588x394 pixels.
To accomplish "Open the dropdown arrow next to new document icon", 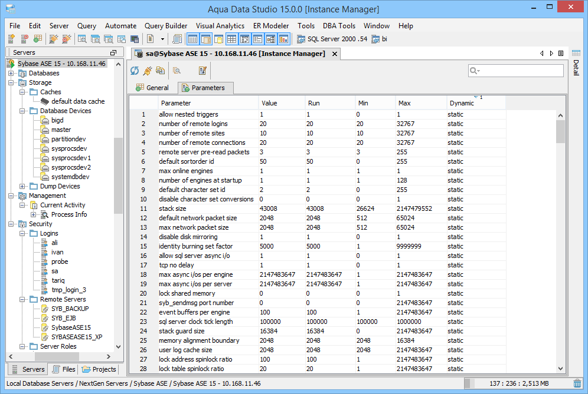I will click(x=162, y=39).
